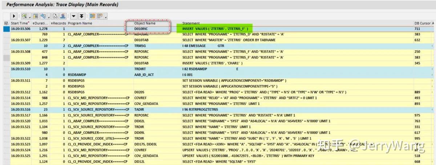Open dropdown arrow beside wrench icon
The height and width of the screenshot is (165, 436).
pos(48,16)
